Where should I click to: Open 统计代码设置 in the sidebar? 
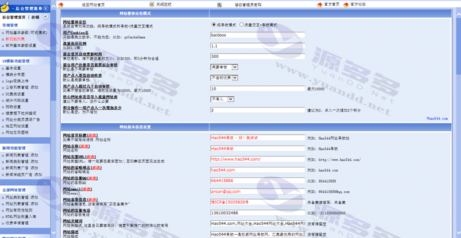tap(17, 101)
